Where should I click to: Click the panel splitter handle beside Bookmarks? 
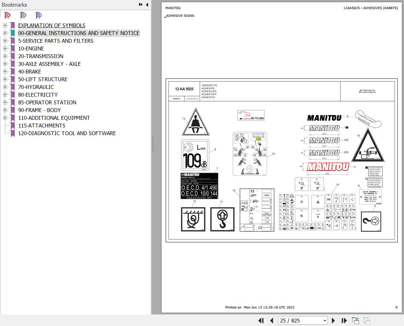click(x=153, y=144)
